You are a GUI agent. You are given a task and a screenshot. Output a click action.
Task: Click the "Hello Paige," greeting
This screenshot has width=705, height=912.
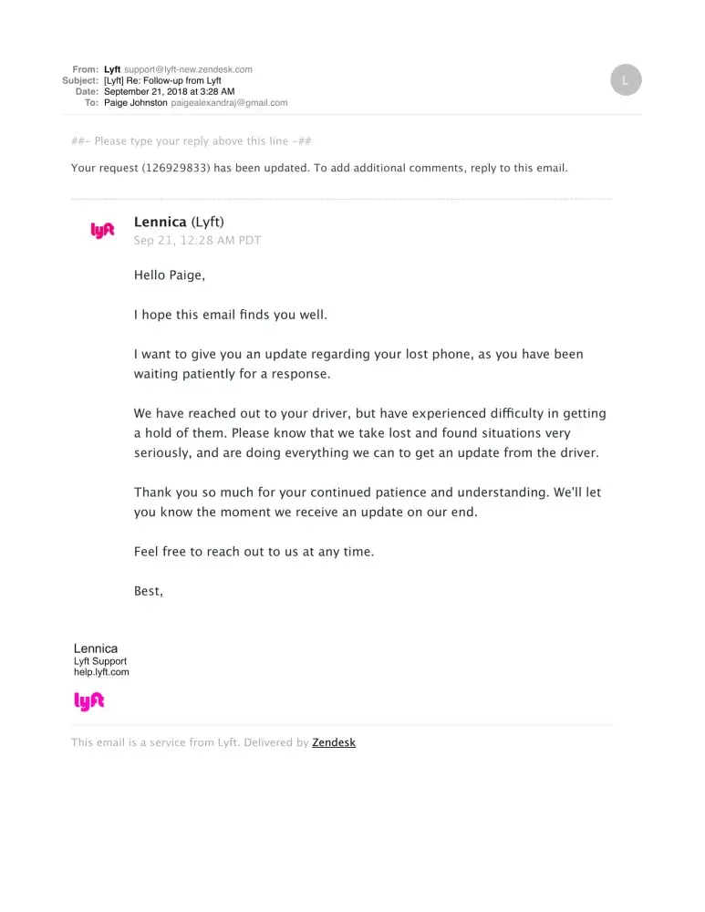(x=163, y=275)
